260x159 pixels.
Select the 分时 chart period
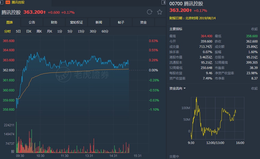point(7,31)
